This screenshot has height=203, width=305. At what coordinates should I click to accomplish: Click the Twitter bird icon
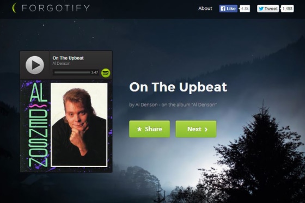coord(261,9)
